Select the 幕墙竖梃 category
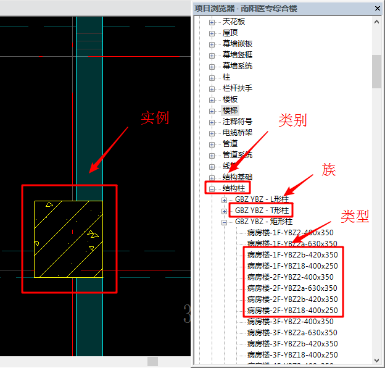385x368 pixels. [238, 55]
